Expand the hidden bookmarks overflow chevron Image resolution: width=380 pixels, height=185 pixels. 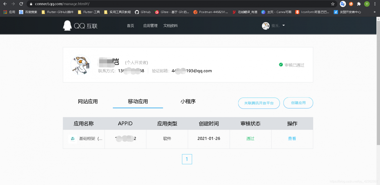click(375, 12)
